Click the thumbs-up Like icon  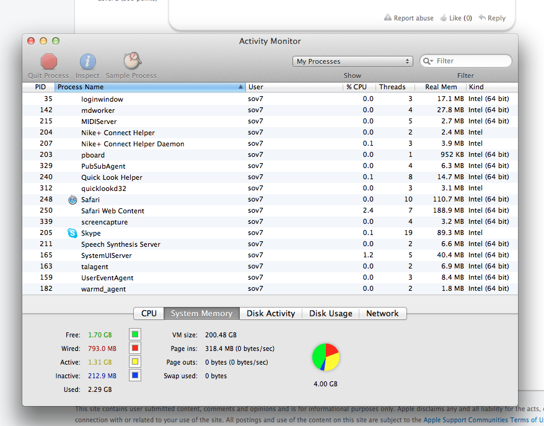(x=444, y=18)
